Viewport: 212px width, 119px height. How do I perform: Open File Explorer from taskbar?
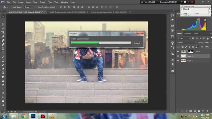click(x=14, y=116)
